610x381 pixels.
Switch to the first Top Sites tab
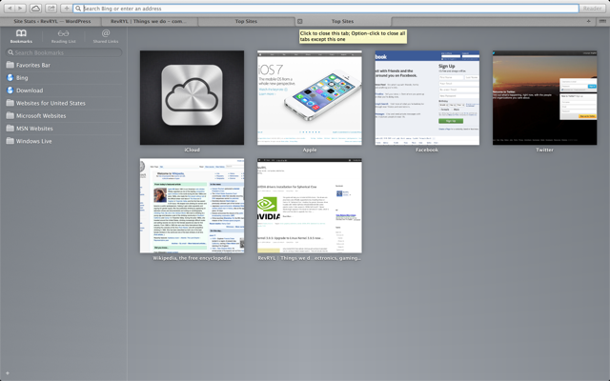tap(246, 21)
